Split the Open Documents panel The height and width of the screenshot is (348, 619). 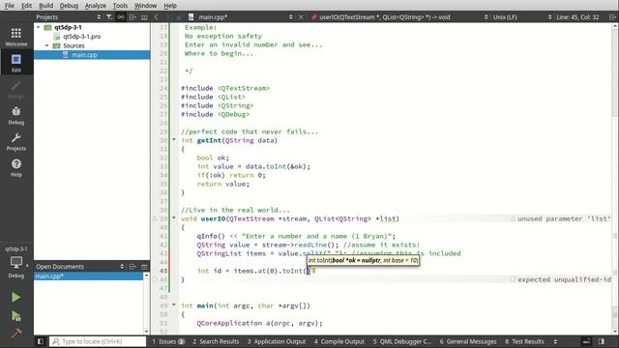(x=133, y=267)
